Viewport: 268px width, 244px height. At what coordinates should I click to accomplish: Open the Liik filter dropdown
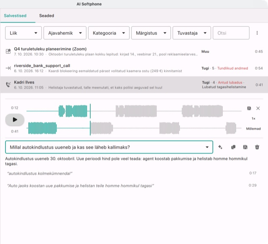point(23,33)
